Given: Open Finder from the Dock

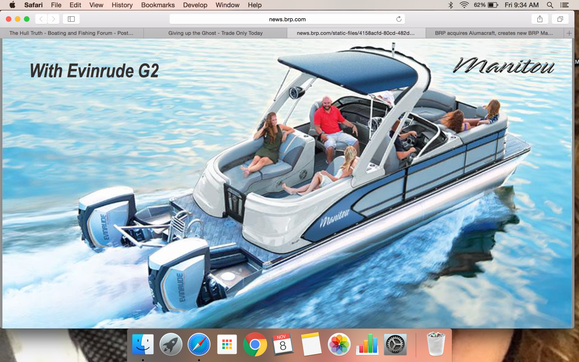Looking at the screenshot, I should (143, 344).
